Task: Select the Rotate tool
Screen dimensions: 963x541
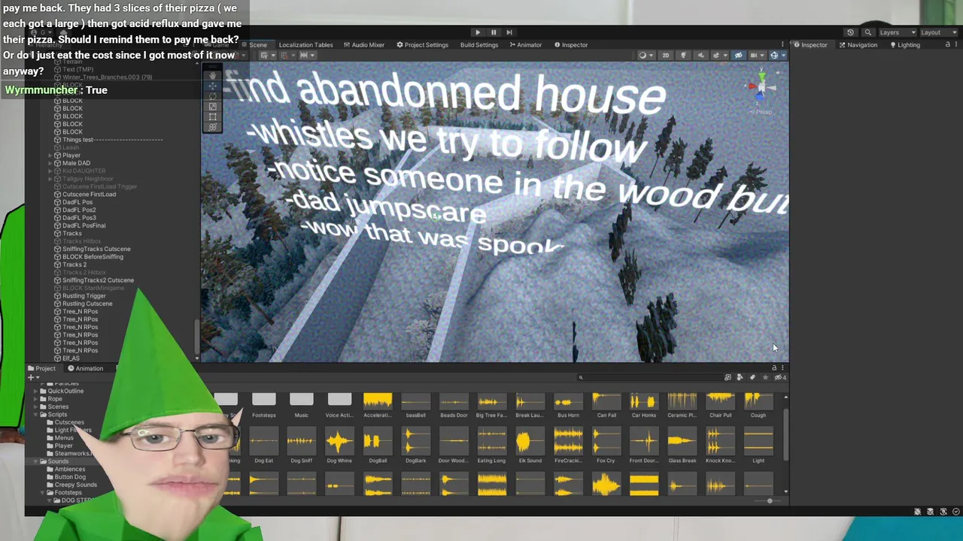Action: (x=213, y=97)
